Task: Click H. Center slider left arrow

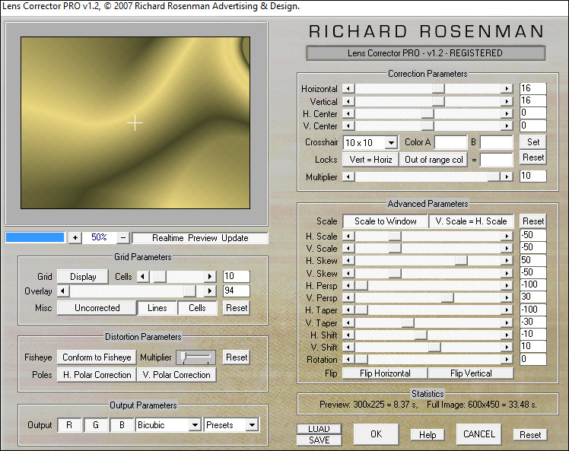Action: click(x=348, y=114)
